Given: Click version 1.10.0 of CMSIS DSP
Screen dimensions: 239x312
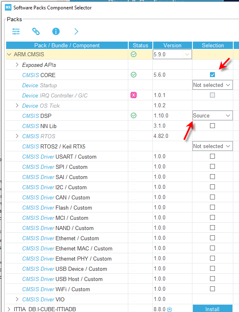Looking at the screenshot, I should [161, 115].
